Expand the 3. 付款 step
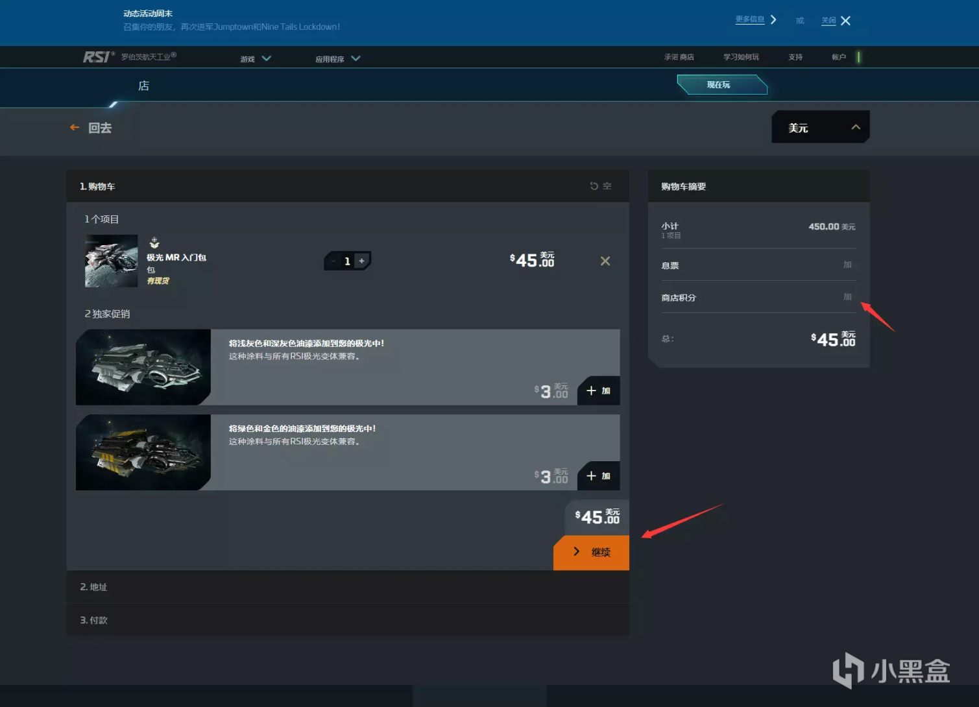Image resolution: width=979 pixels, height=707 pixels. coord(348,620)
